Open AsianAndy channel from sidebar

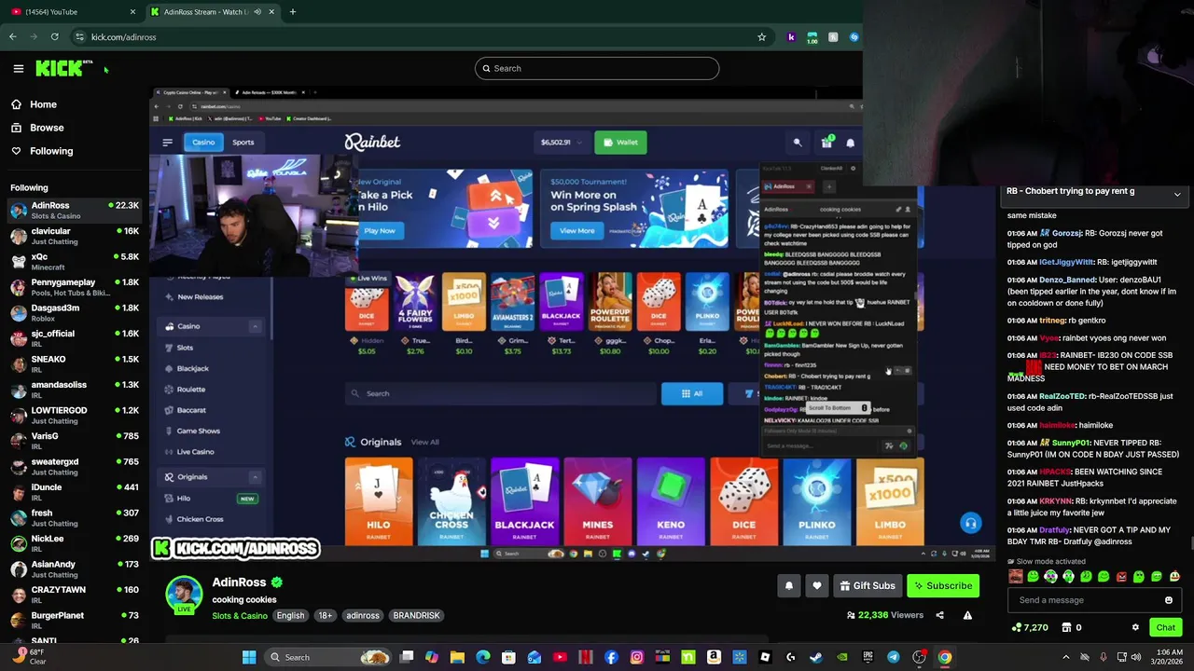click(75, 569)
